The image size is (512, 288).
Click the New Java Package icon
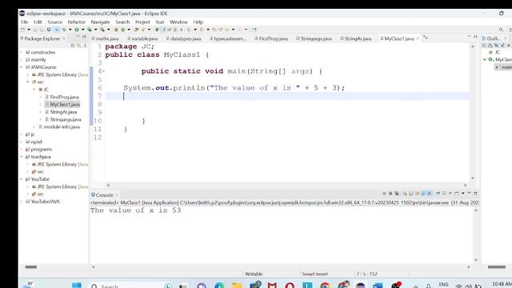coord(116,30)
